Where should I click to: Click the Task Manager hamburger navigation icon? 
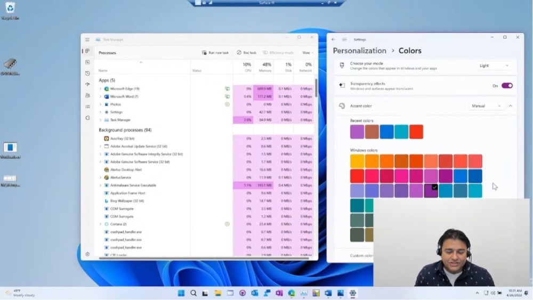pos(87,39)
